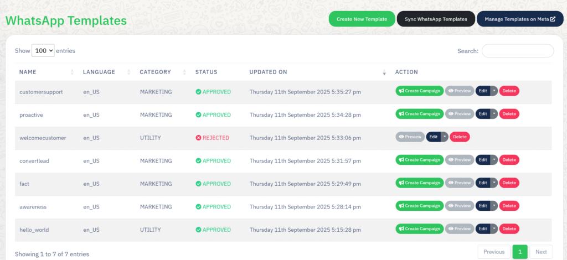This screenshot has width=567, height=260.
Task: Edit the welcomecustomer template
Action: click(434, 137)
